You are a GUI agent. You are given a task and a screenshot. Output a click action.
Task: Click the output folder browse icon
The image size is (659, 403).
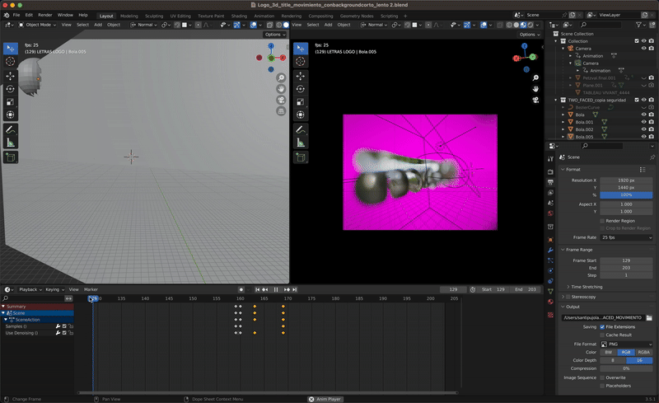coord(649,317)
